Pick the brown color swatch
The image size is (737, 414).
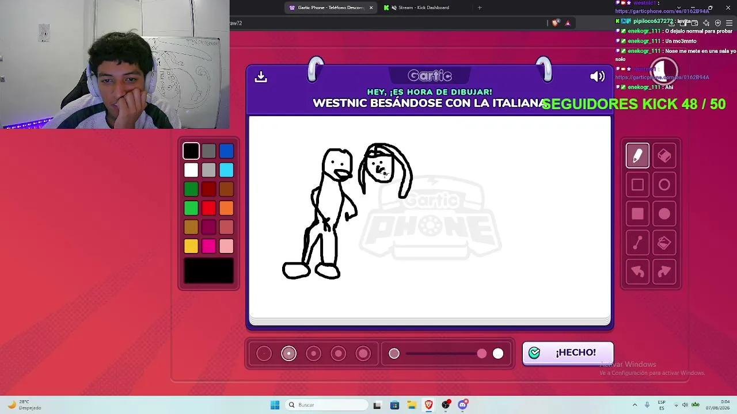226,189
